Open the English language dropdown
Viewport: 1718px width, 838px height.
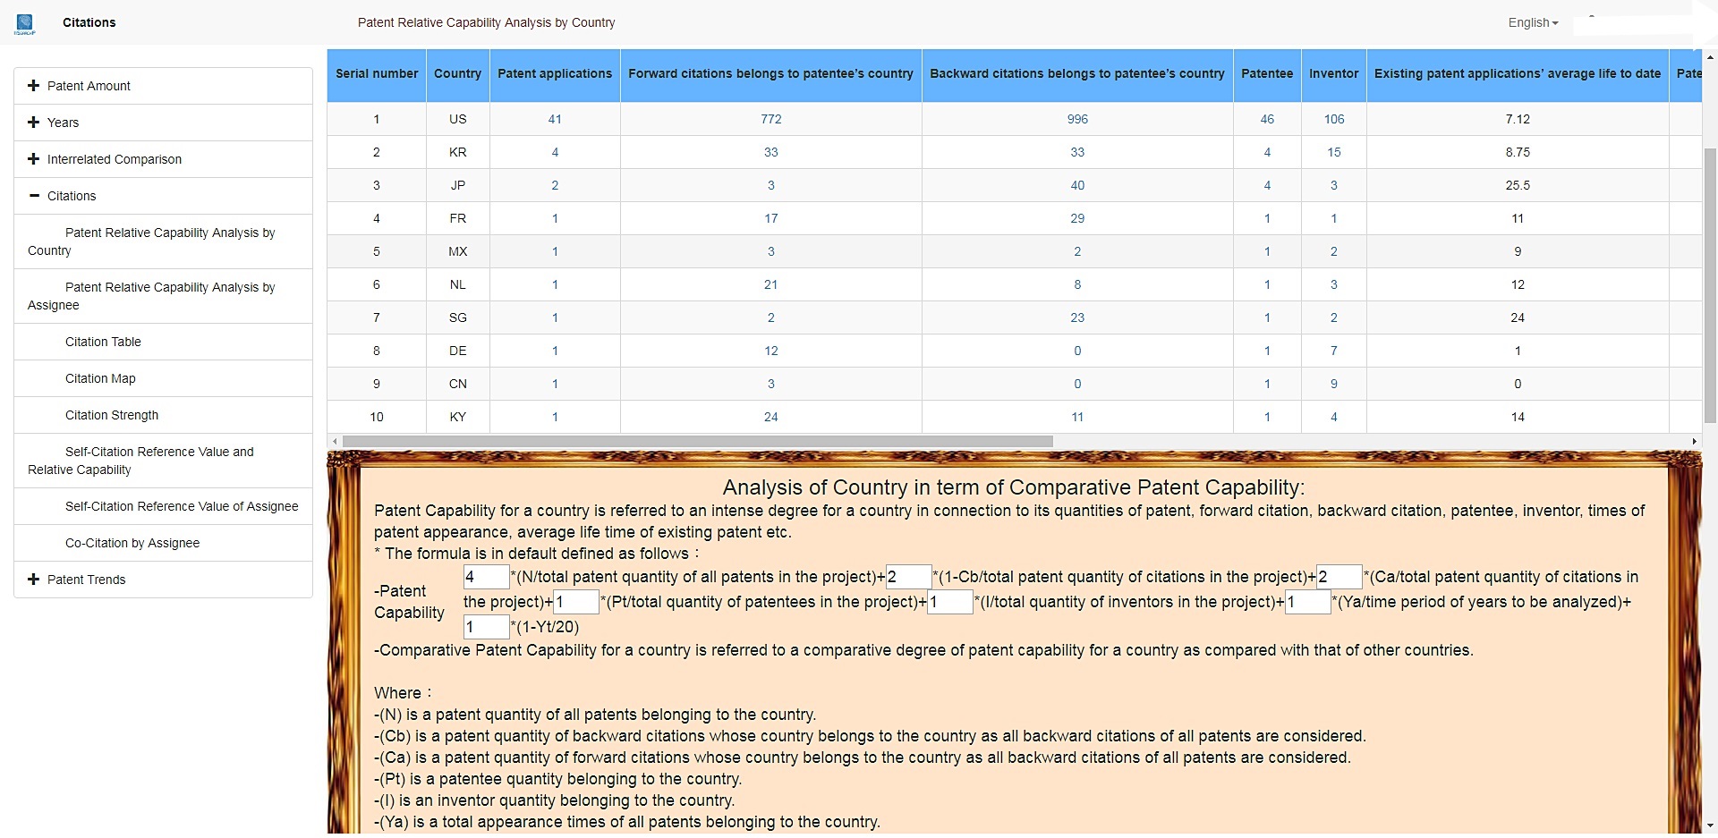coord(1533,22)
